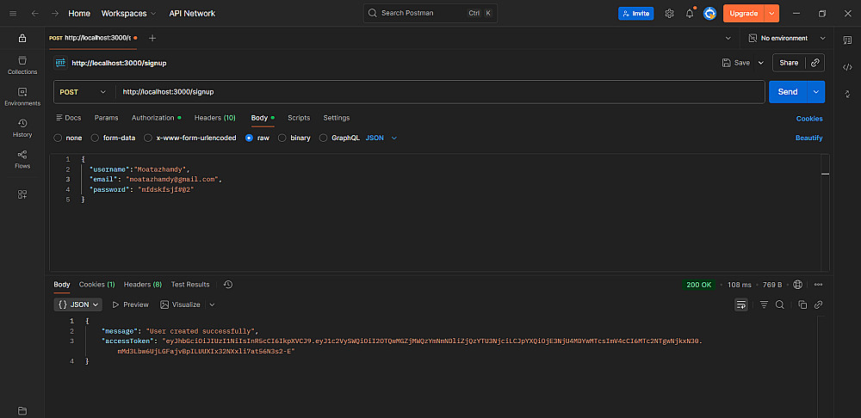Copy the response body with the copy icon

click(x=802, y=304)
